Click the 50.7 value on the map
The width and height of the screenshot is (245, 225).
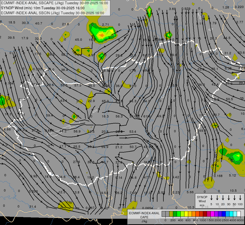[133, 147]
